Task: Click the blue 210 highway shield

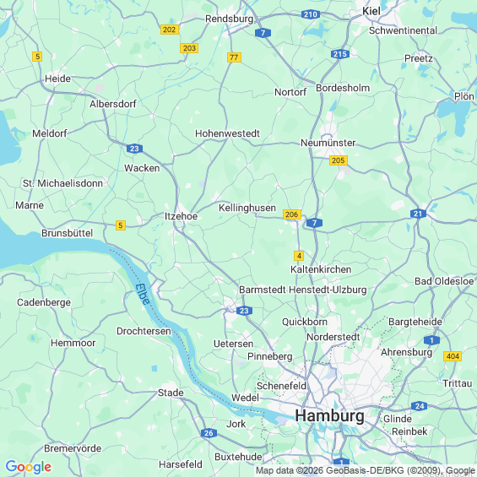Action: [311, 14]
